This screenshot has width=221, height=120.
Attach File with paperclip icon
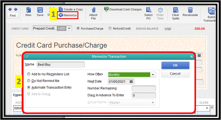(93, 14)
